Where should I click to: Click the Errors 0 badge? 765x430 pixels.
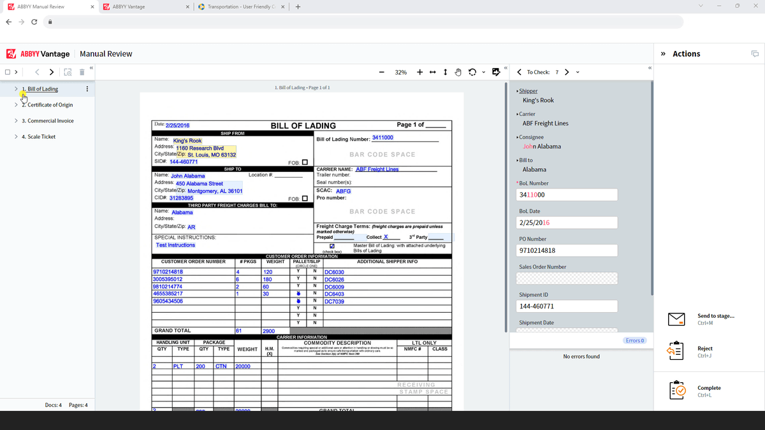tap(636, 341)
